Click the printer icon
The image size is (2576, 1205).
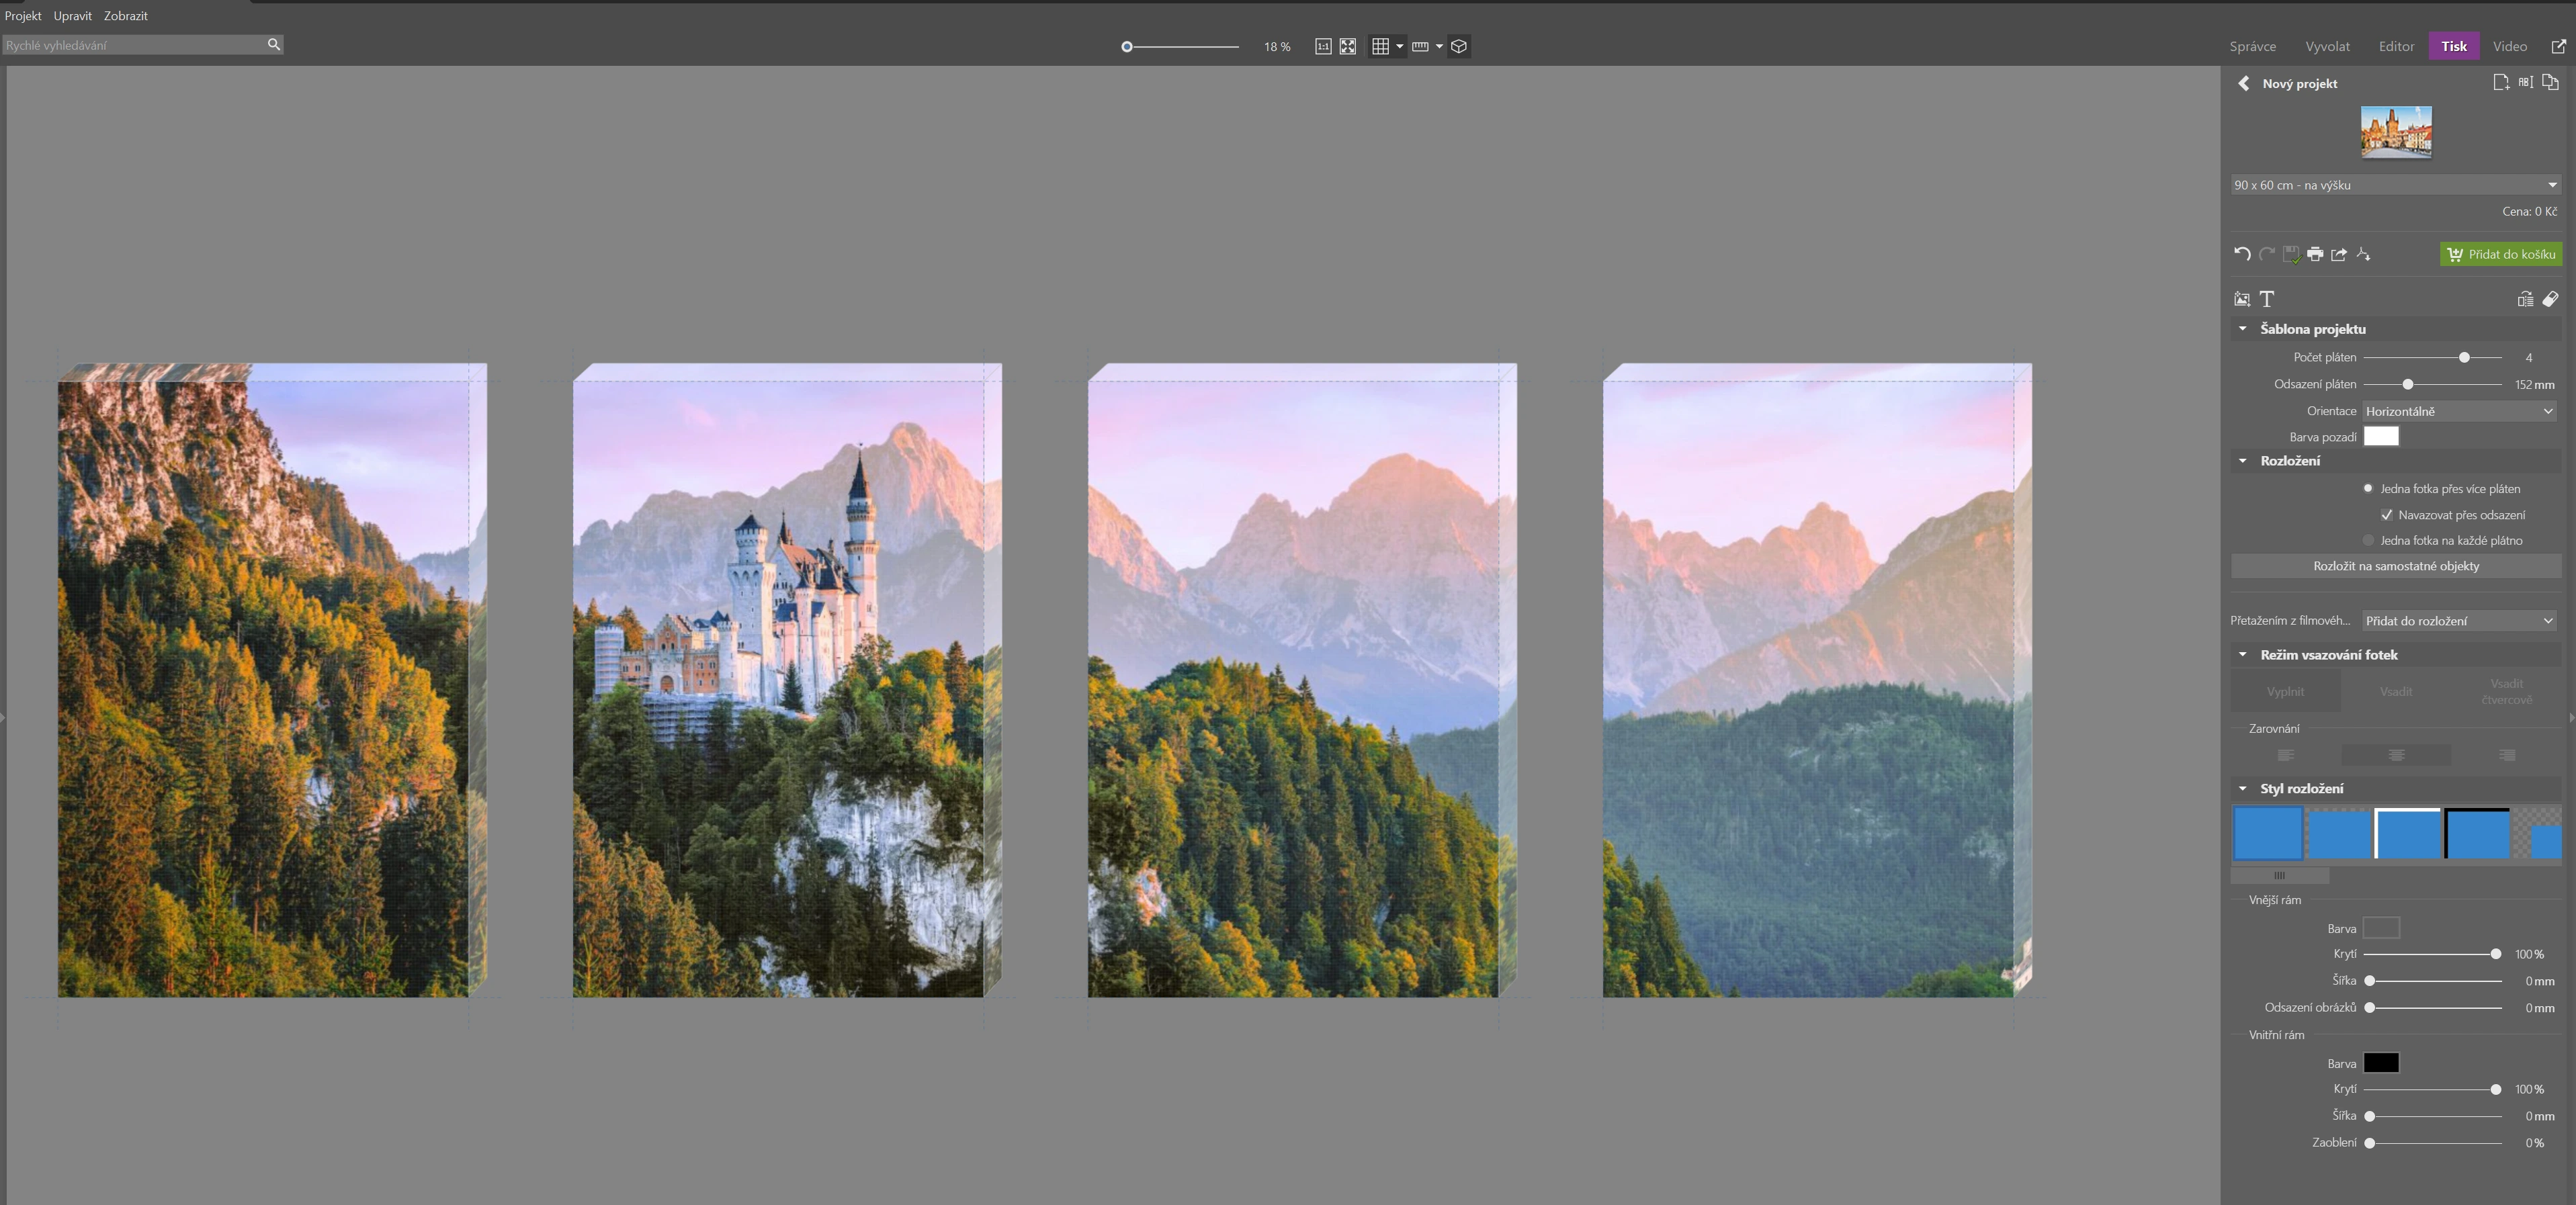click(x=2315, y=254)
